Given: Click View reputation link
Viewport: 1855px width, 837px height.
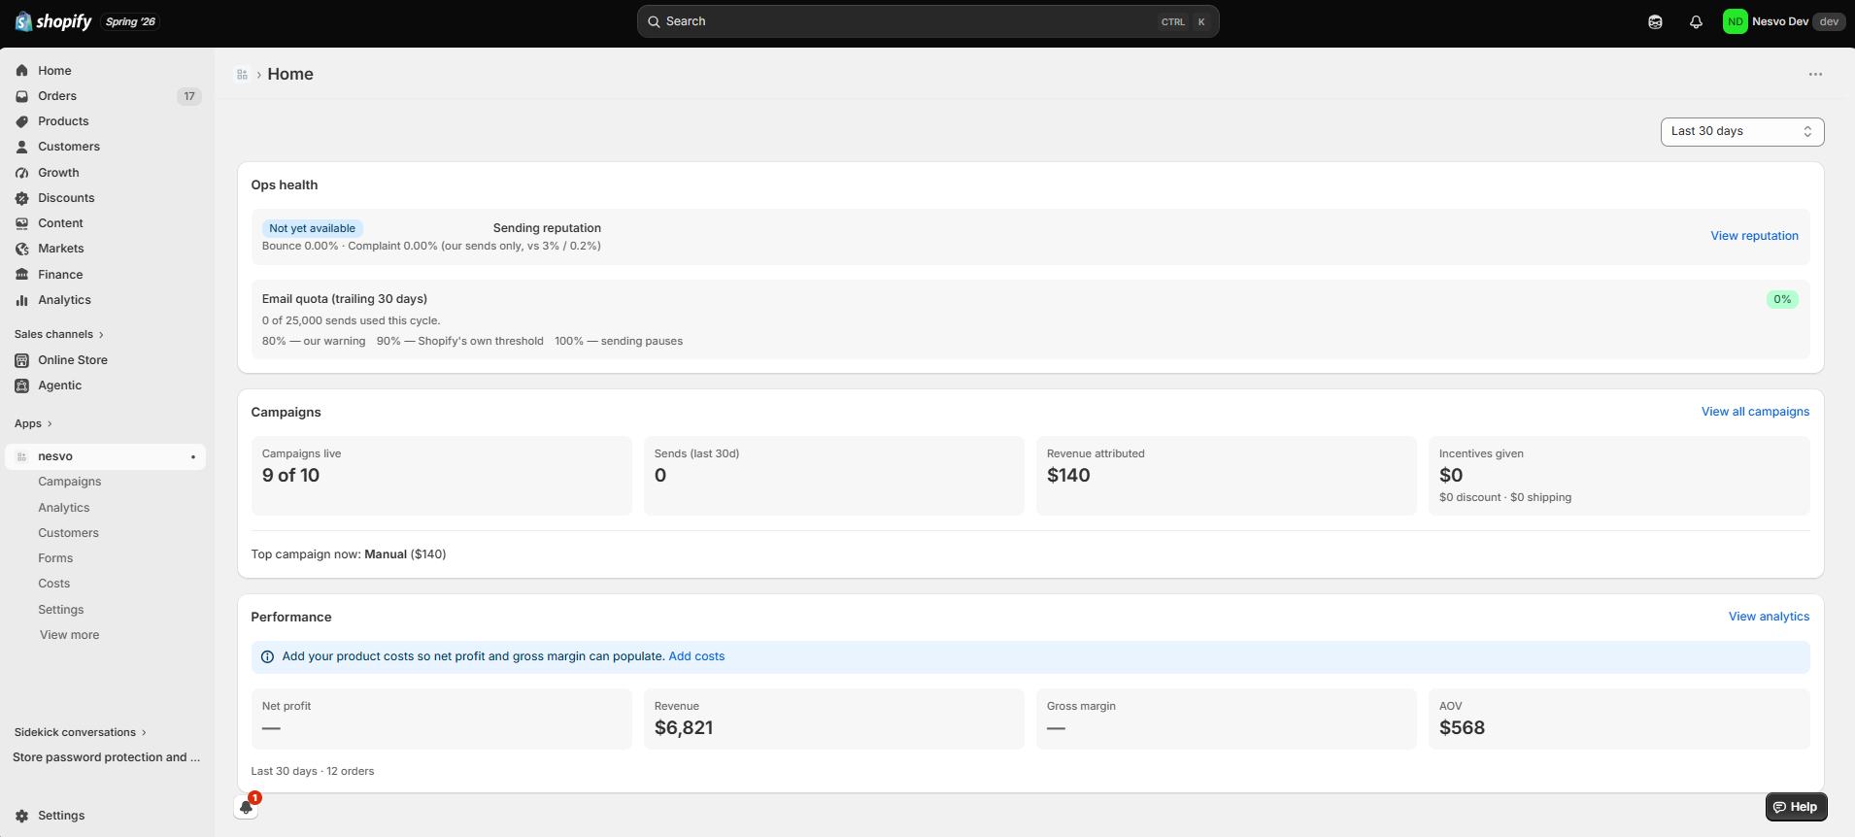Looking at the screenshot, I should (1754, 236).
